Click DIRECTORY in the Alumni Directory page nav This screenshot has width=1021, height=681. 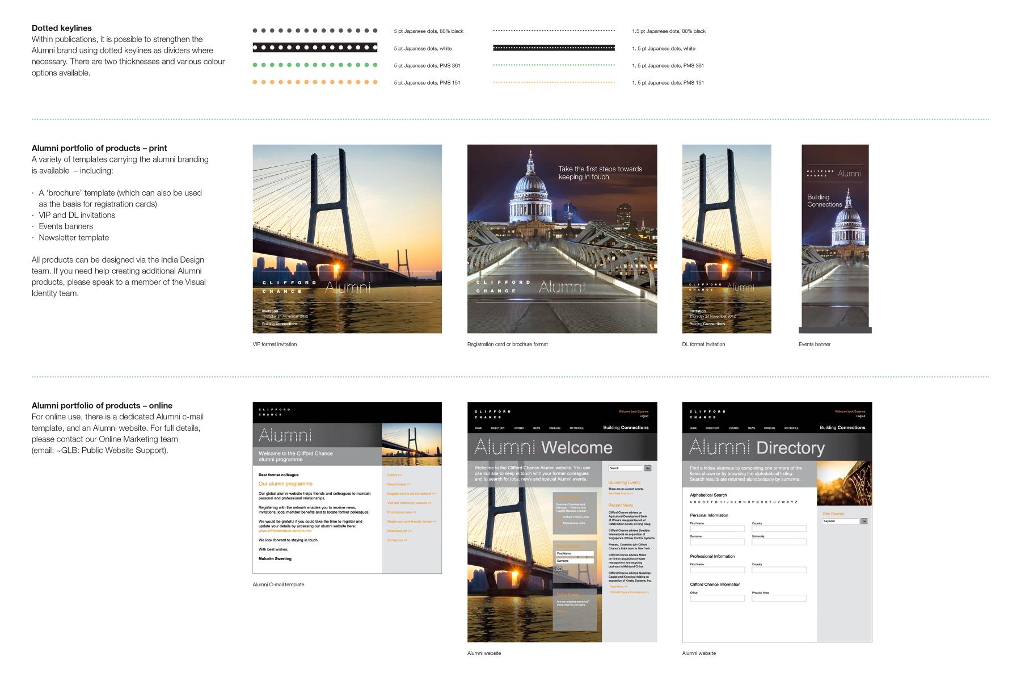click(712, 428)
